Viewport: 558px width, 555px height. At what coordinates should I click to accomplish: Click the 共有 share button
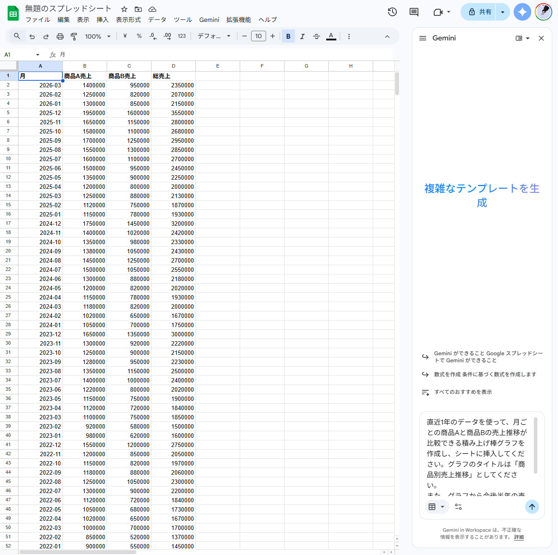coord(479,12)
